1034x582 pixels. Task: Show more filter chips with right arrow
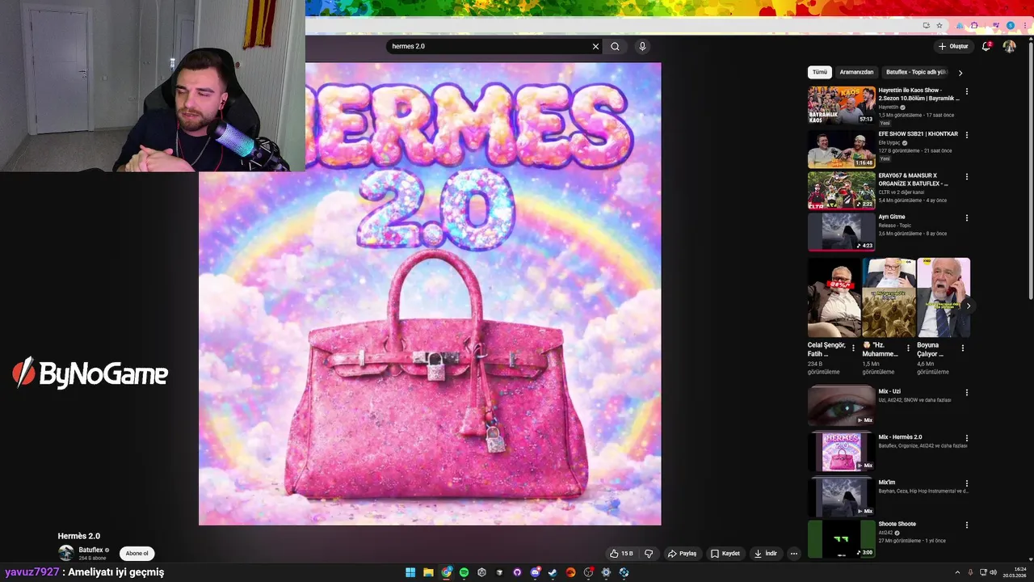960,73
